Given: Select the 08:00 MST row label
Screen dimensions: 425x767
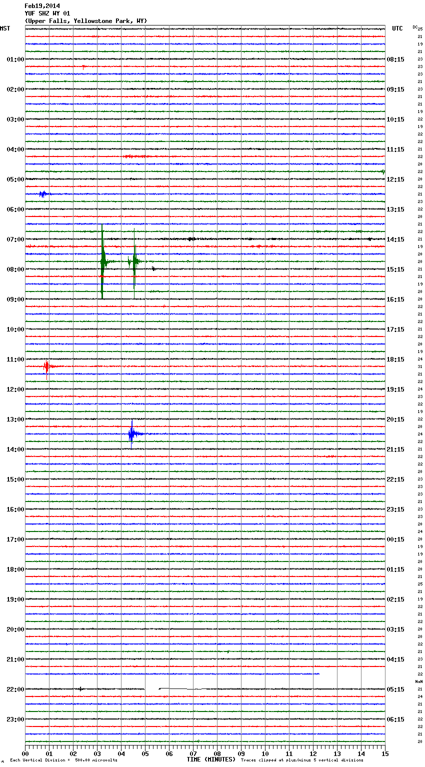Looking at the screenshot, I should pyautogui.click(x=15, y=269).
